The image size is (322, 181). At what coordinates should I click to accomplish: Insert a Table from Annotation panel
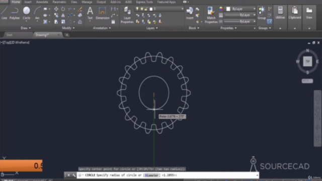(113, 22)
